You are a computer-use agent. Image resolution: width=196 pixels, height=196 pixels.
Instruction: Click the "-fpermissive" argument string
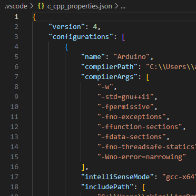(125, 107)
